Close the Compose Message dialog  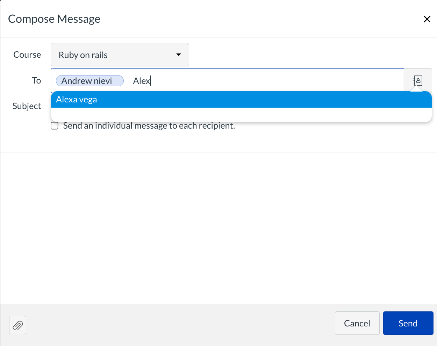tap(427, 19)
